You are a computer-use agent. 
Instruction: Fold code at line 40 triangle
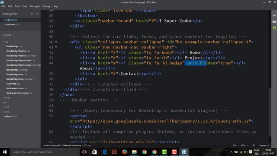[56, 42]
